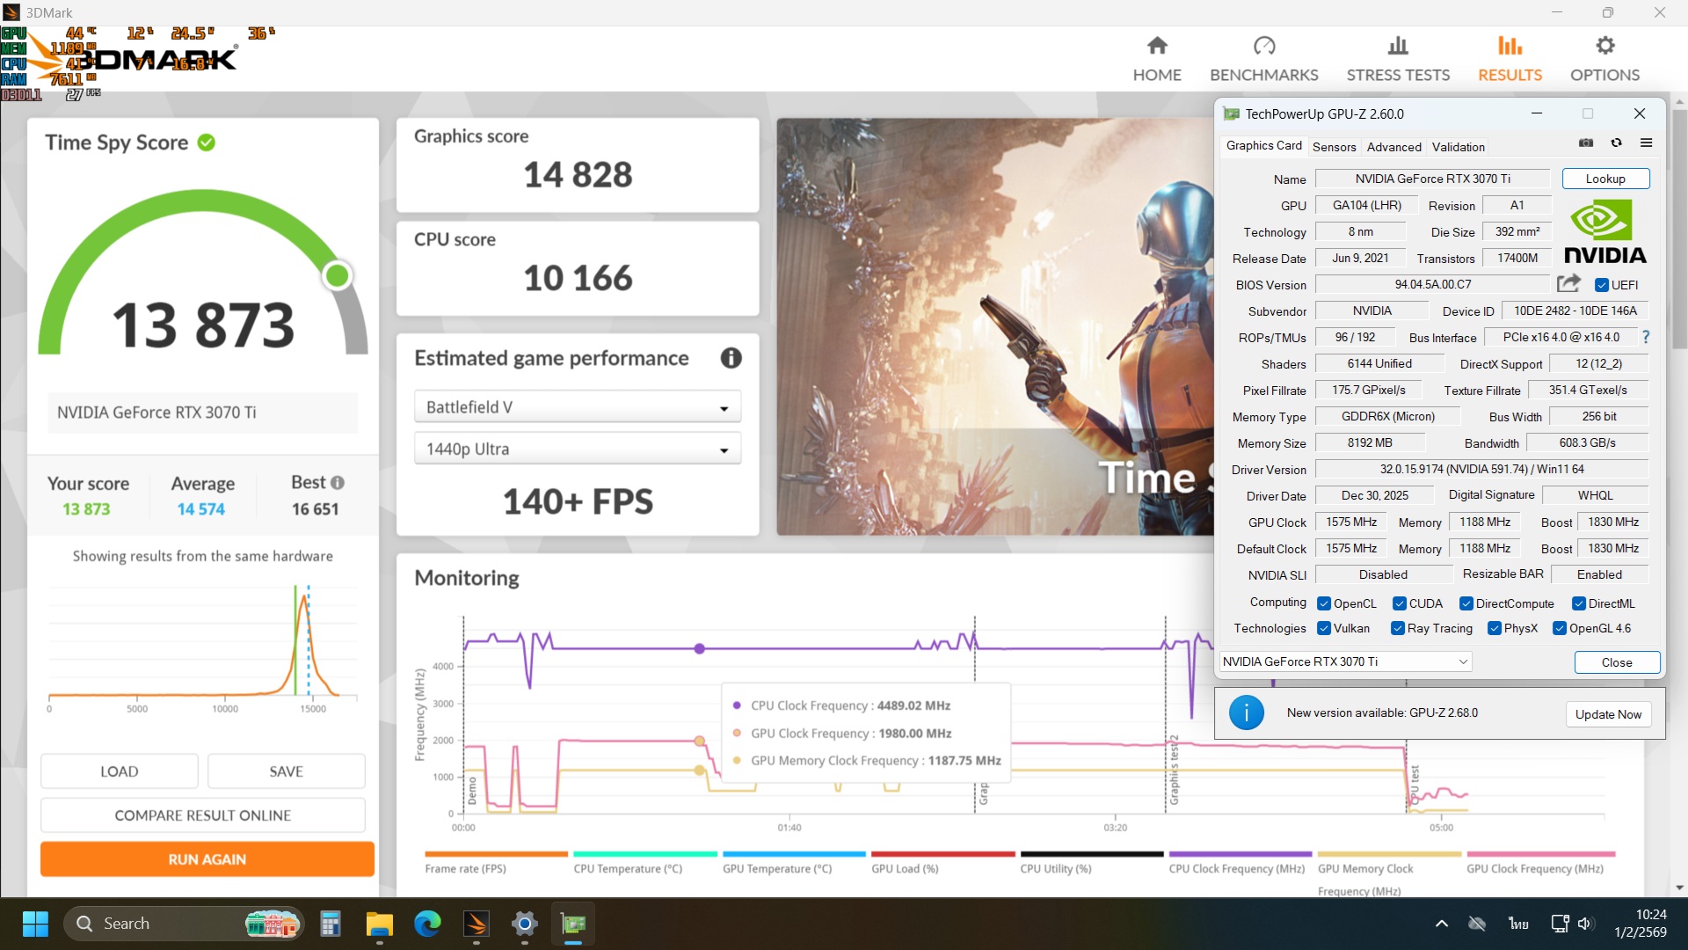
Task: Switch to the Sensors tab
Action: click(x=1334, y=147)
